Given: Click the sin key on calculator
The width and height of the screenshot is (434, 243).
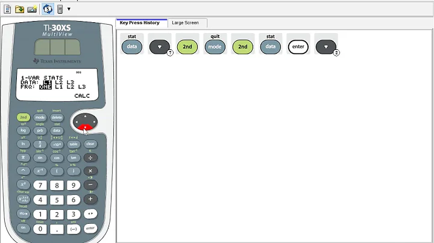Looking at the screenshot, I should [x=40, y=158].
